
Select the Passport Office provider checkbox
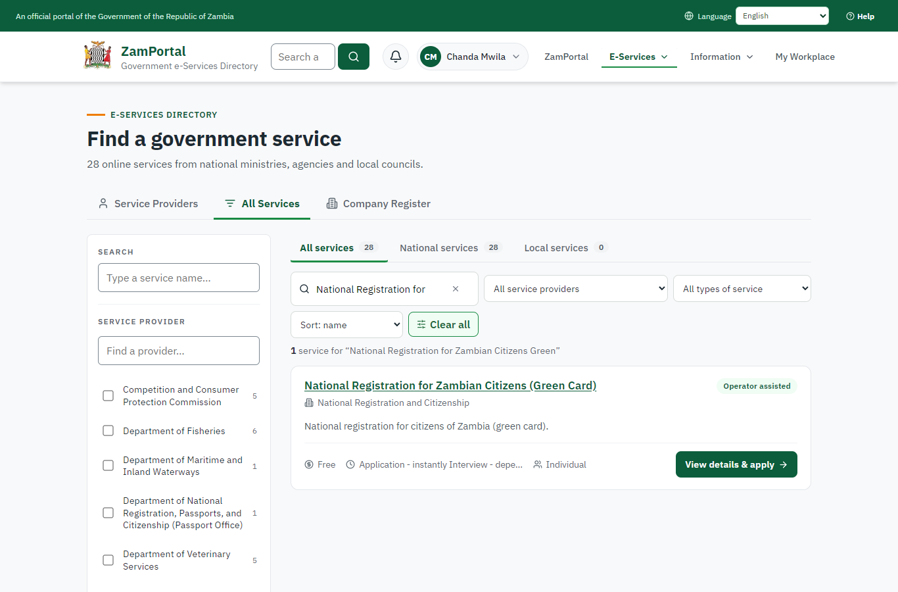coord(108,513)
